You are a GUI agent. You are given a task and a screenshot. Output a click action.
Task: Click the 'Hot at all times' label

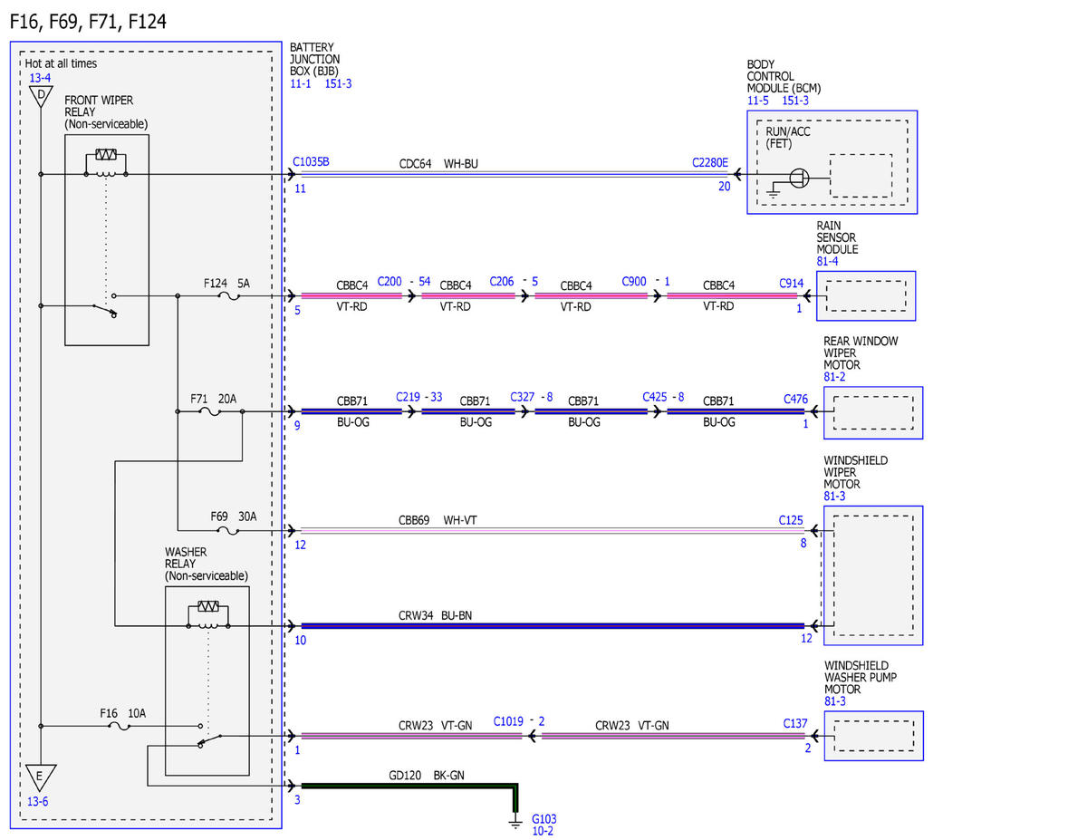[61, 64]
